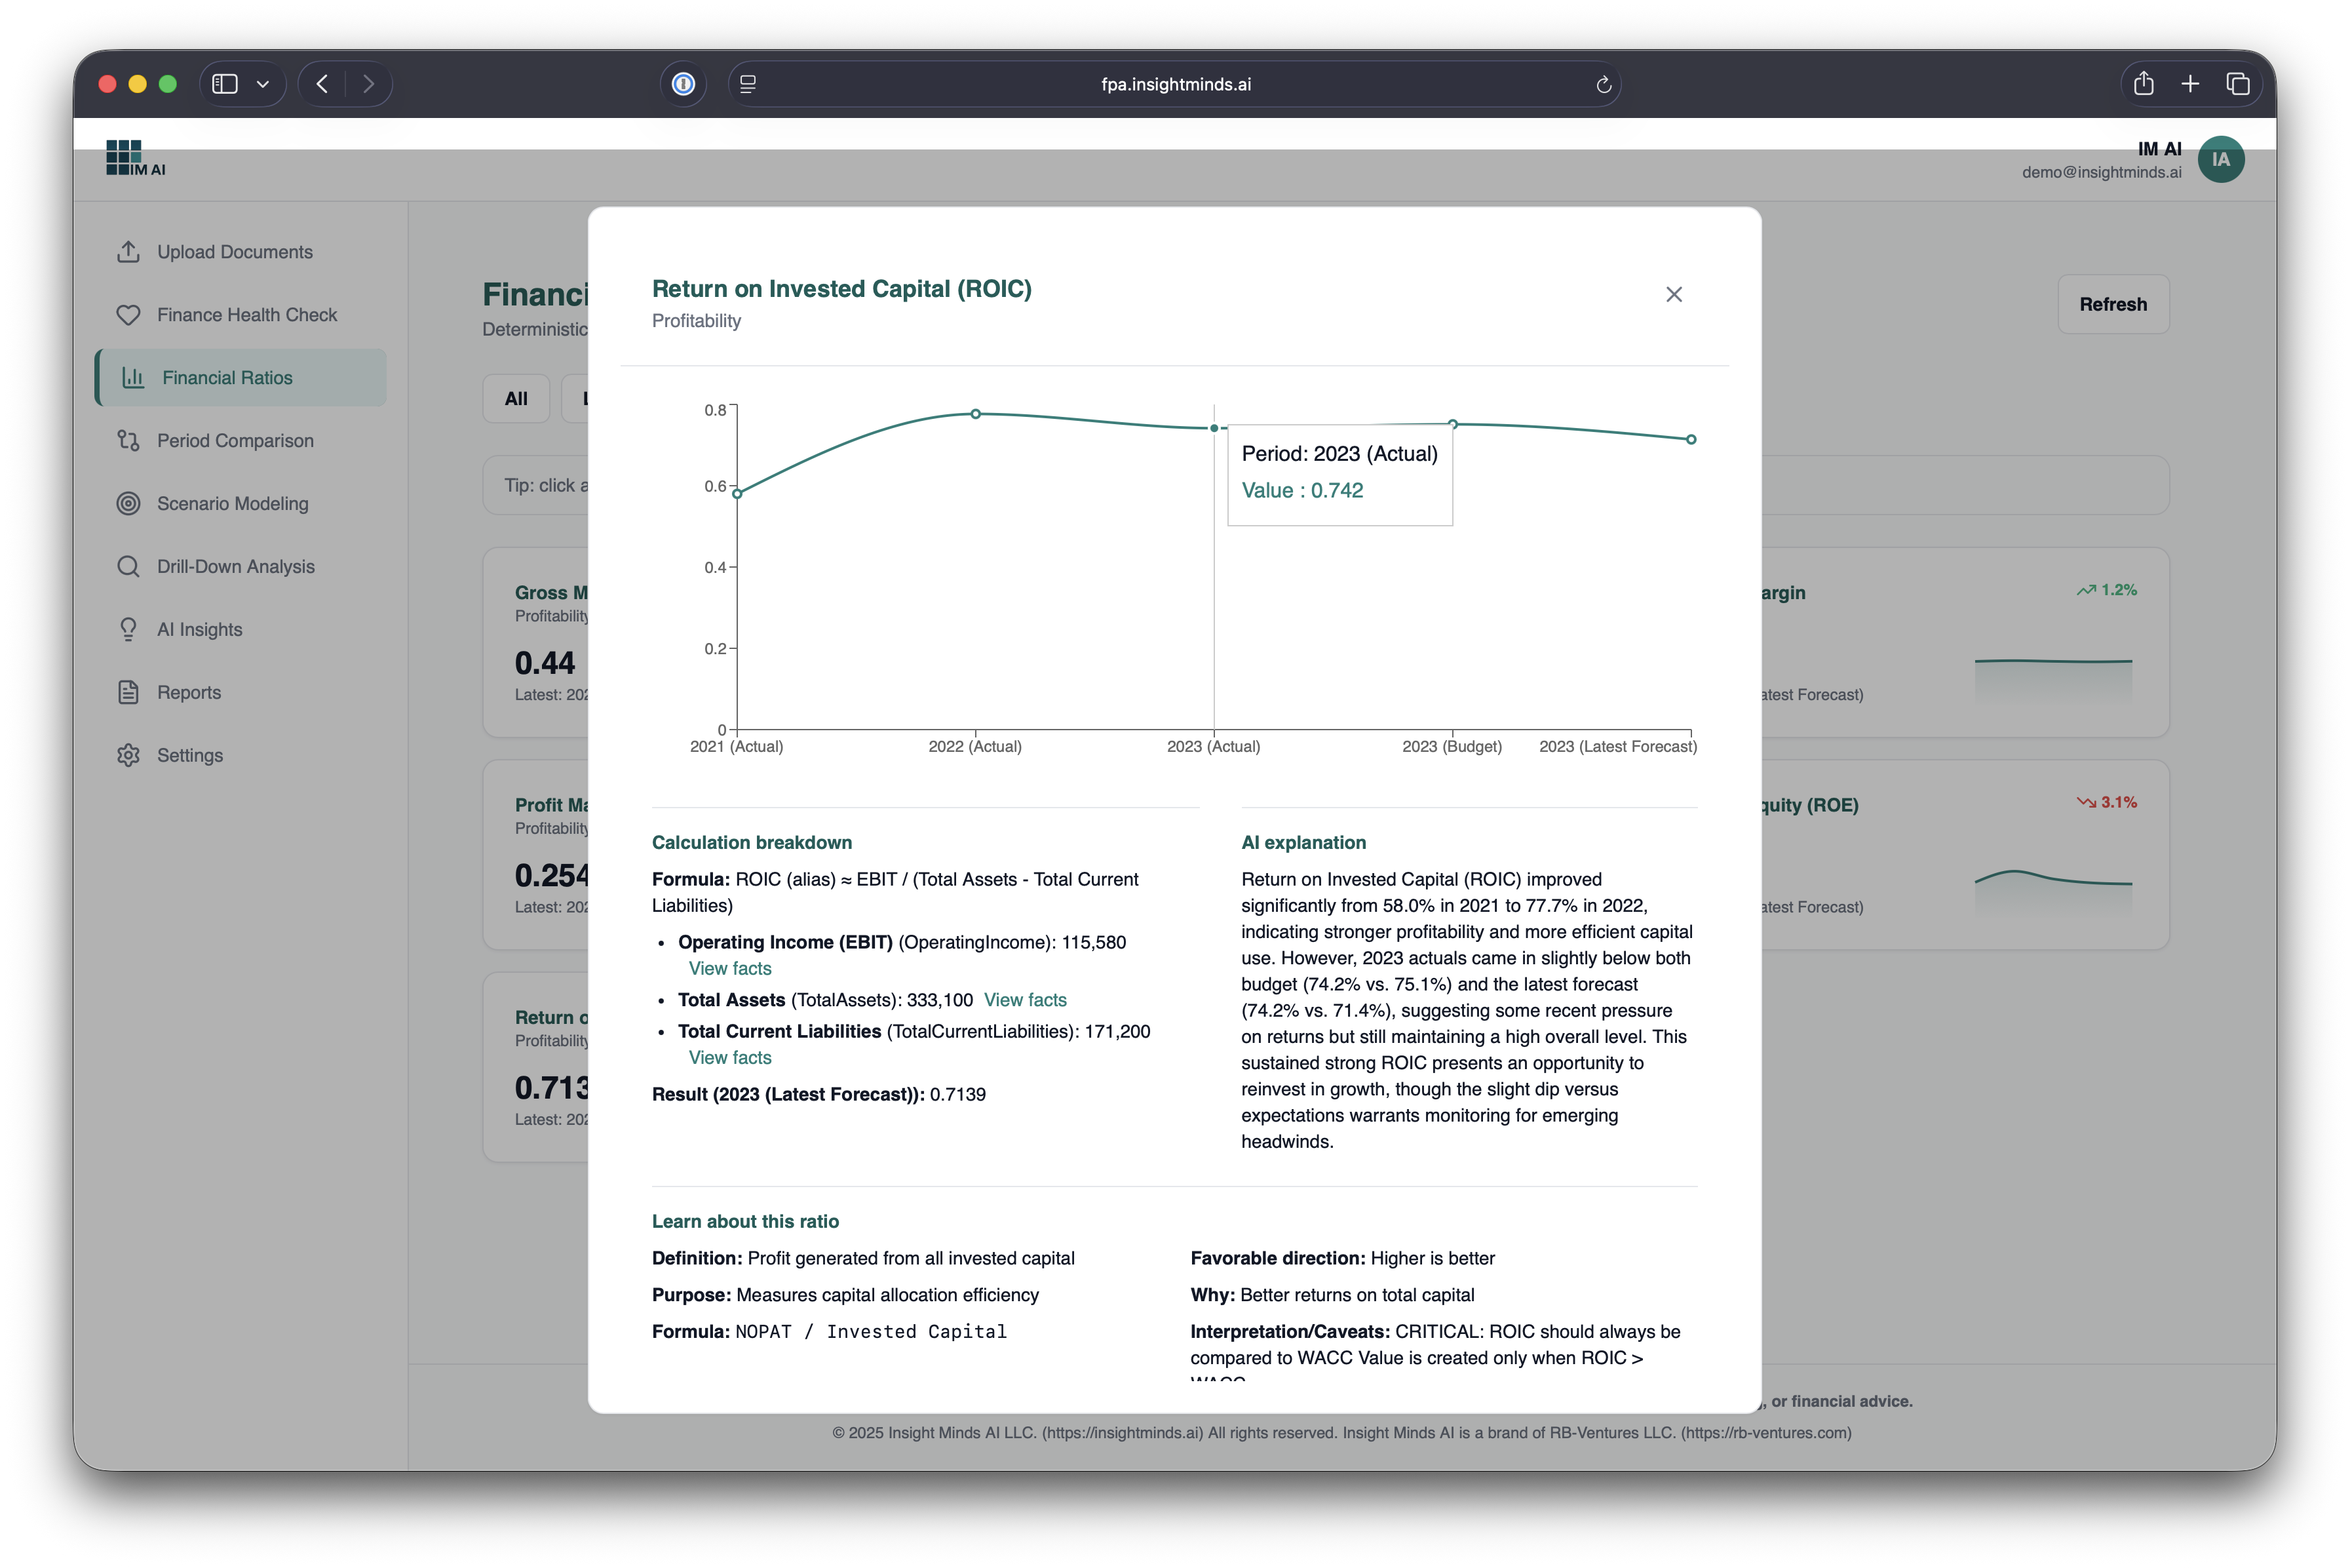Open View facts for Operating Income (EBIT)
This screenshot has width=2350, height=1568.
[x=729, y=968]
